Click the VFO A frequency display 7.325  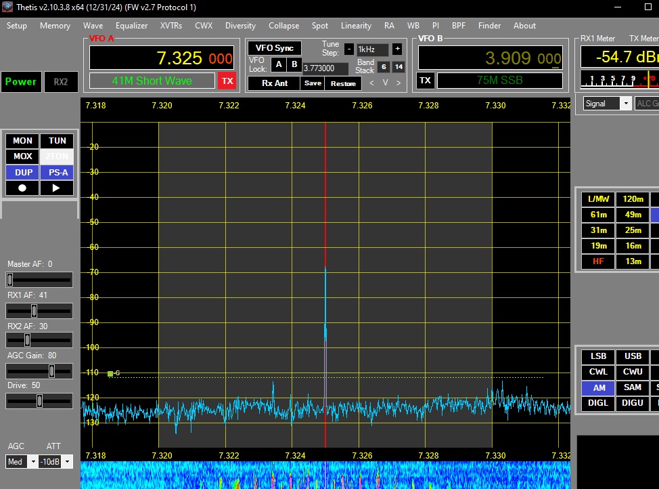tap(162, 58)
